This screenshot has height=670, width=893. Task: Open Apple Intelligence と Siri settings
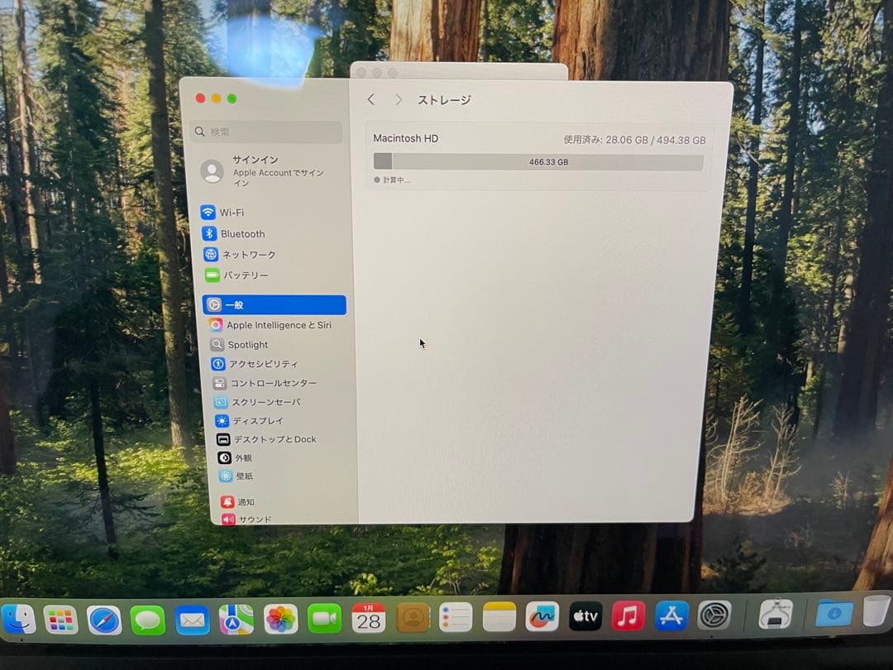(x=273, y=325)
